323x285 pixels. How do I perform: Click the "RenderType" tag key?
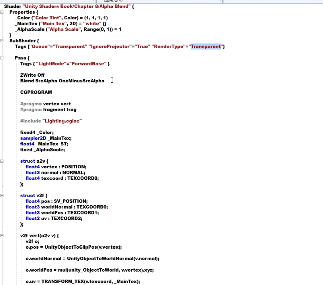click(169, 46)
